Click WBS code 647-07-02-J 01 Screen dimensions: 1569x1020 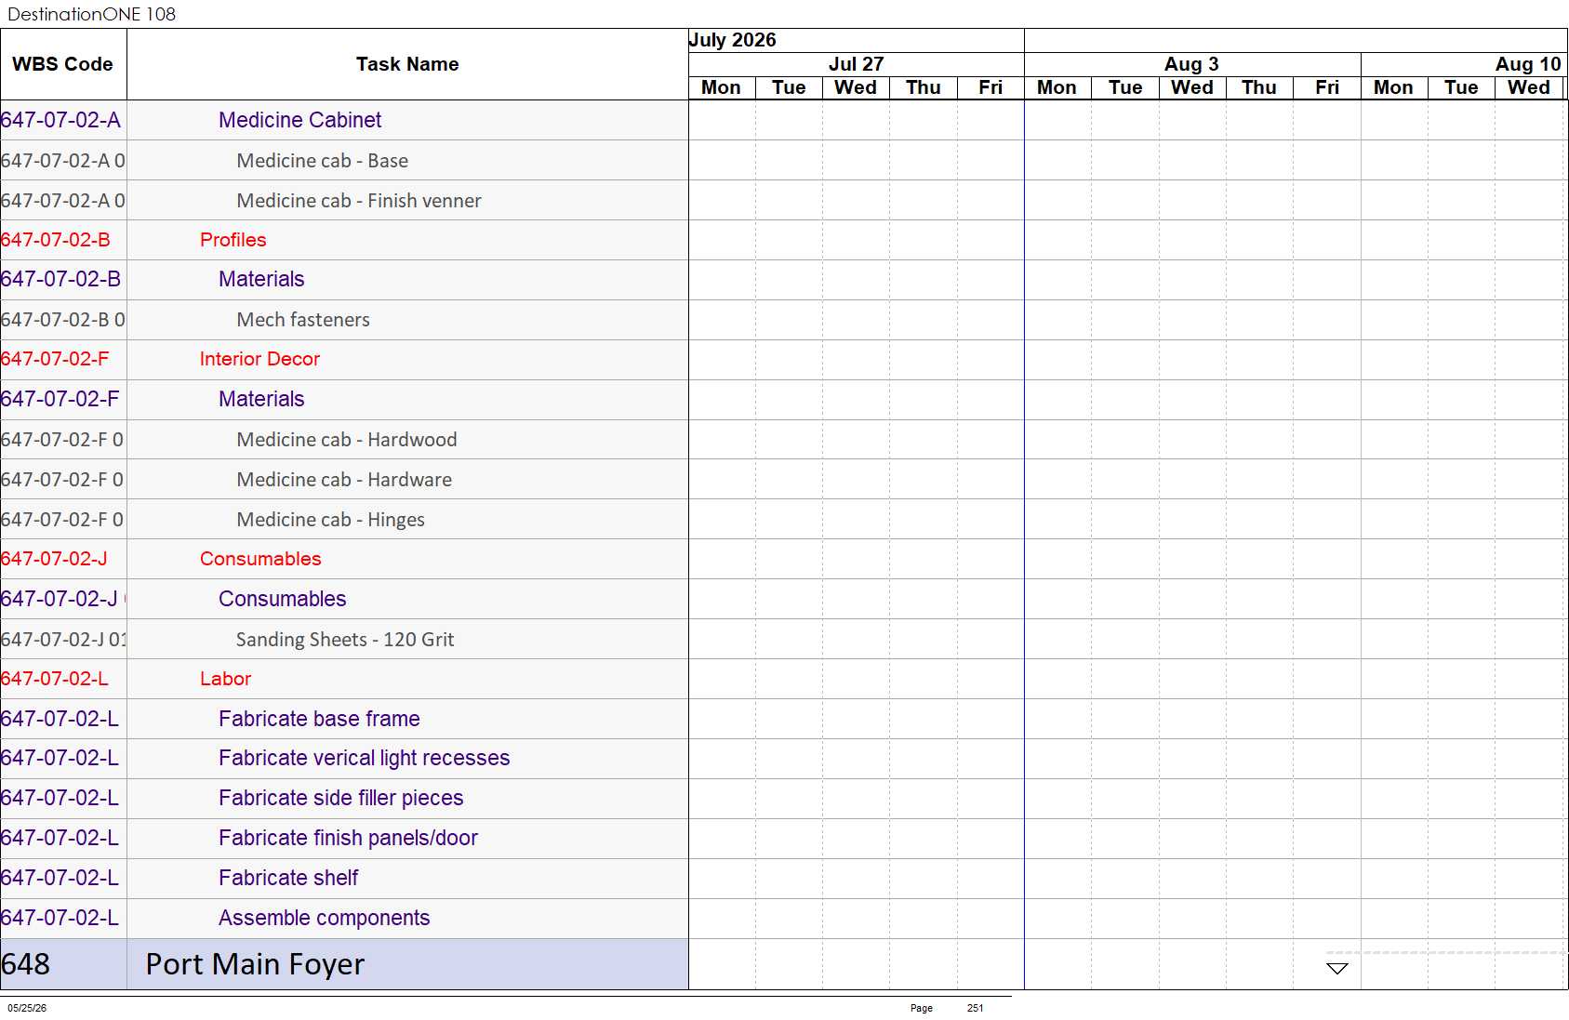click(63, 640)
